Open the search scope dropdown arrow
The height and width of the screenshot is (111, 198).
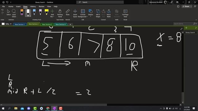tap(196, 24)
